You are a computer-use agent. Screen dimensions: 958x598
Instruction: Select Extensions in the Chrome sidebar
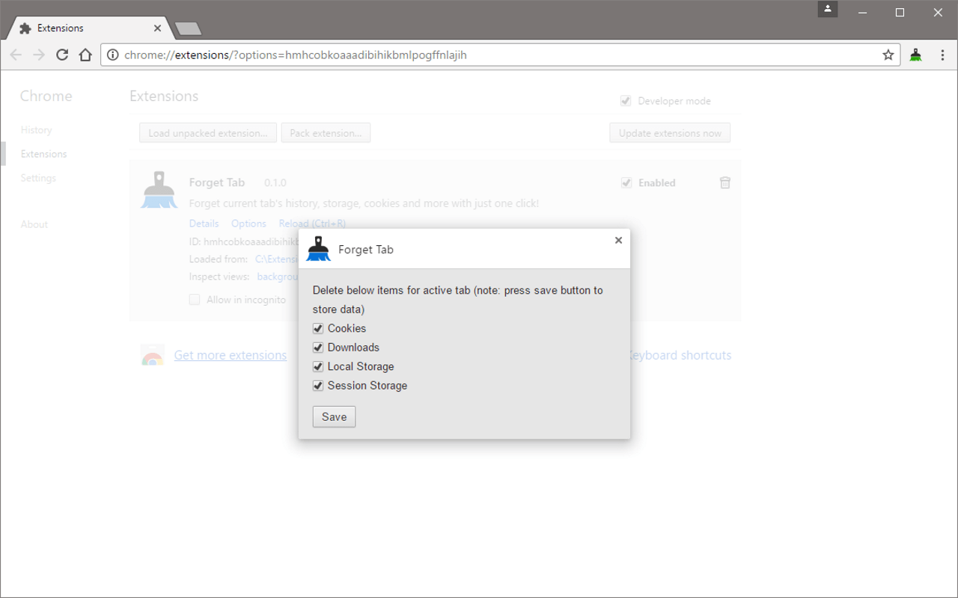pos(43,154)
